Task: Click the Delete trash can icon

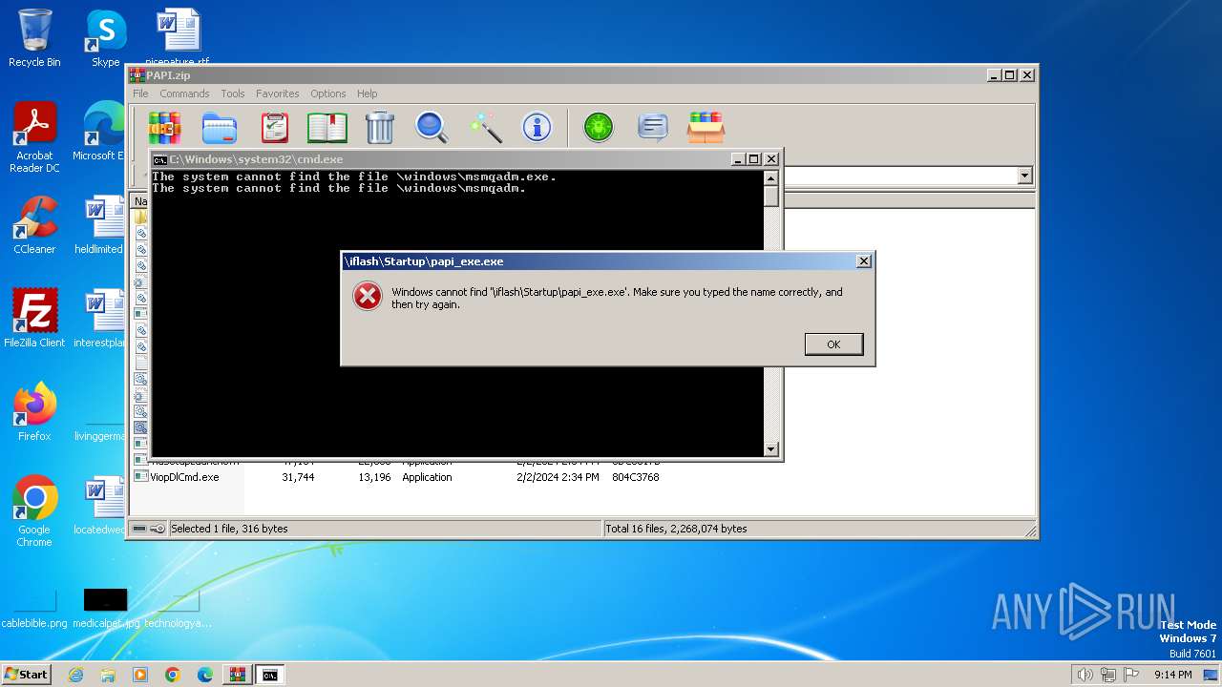Action: (380, 127)
